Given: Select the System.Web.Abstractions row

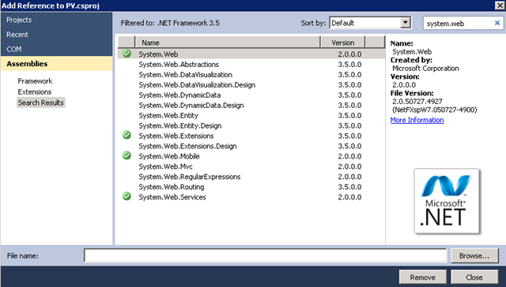Looking at the screenshot, I should [x=251, y=65].
